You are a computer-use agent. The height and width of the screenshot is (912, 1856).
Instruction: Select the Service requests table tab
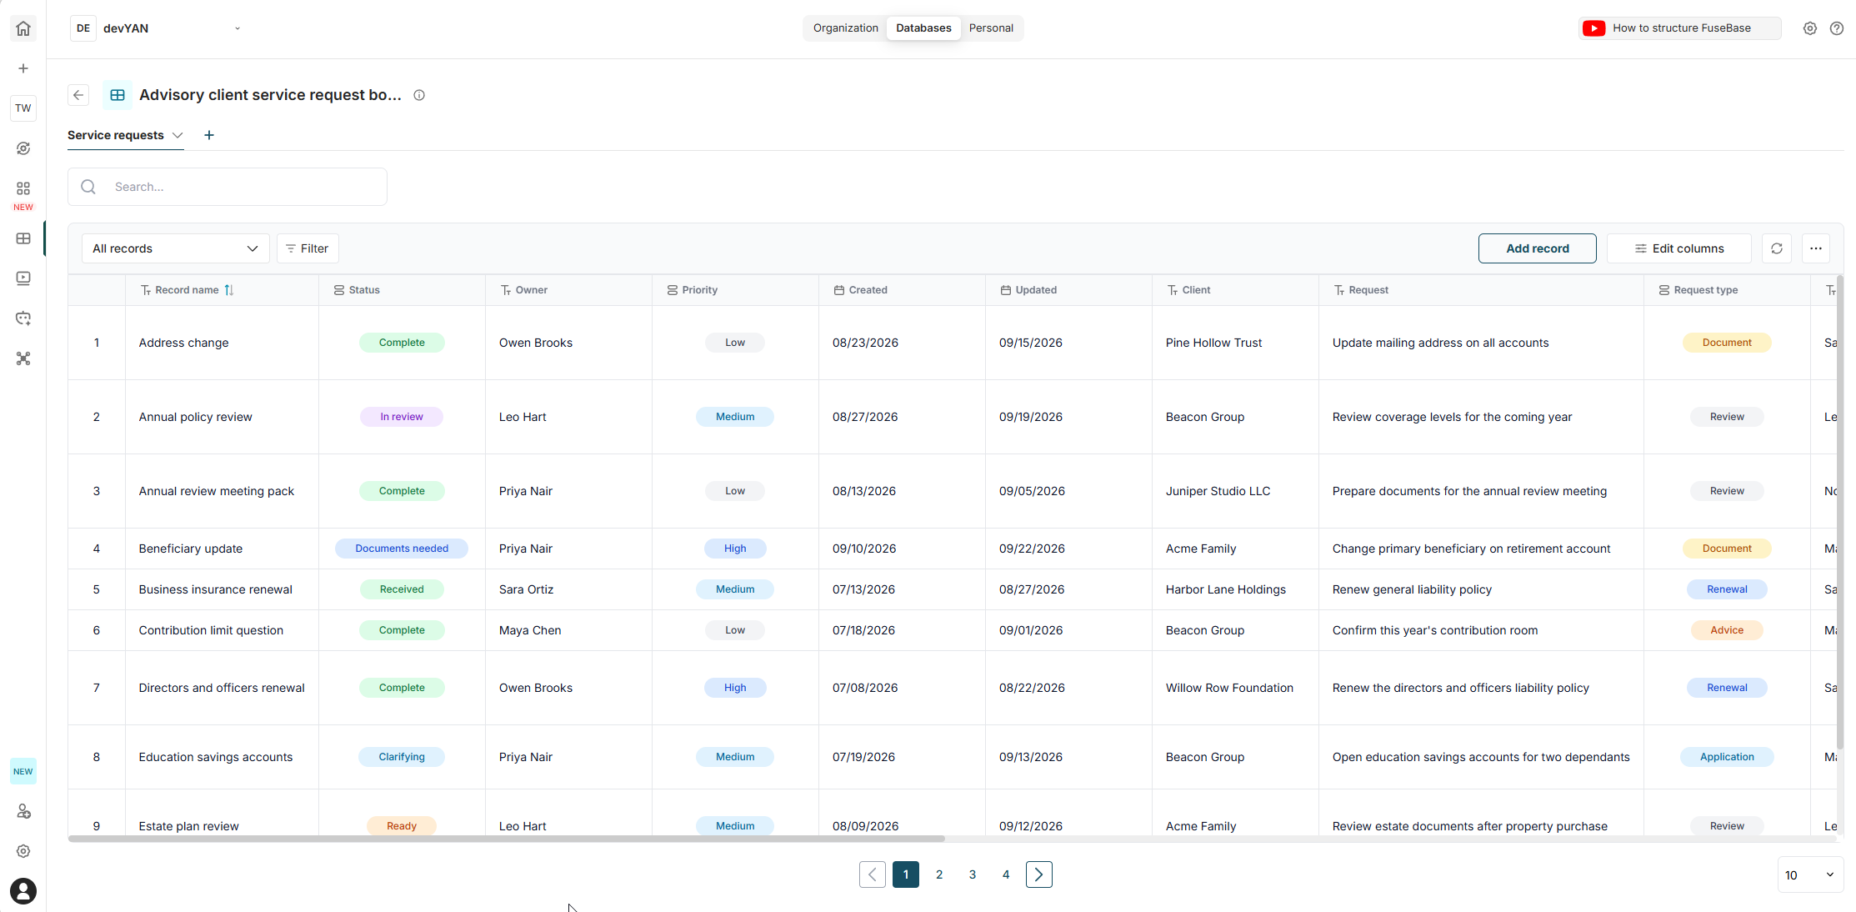tap(116, 135)
